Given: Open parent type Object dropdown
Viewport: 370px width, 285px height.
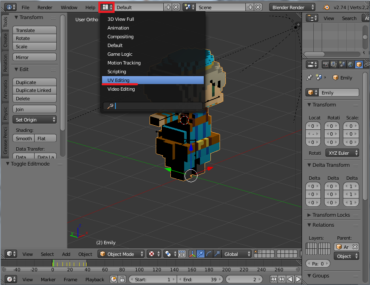Looking at the screenshot, I should click(346, 256).
